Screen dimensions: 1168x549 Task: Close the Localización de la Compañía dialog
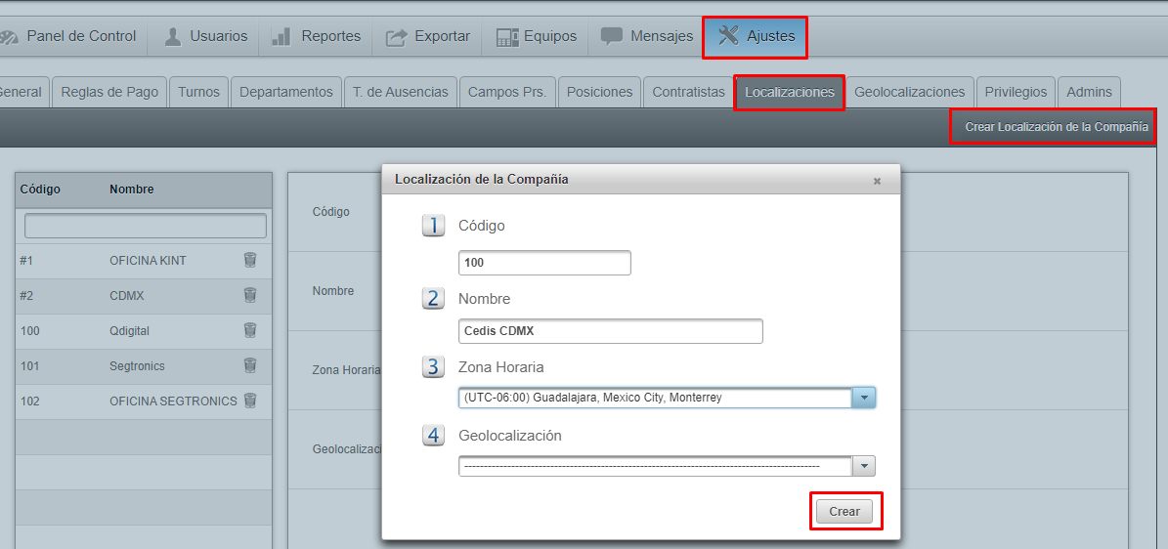coord(877,181)
